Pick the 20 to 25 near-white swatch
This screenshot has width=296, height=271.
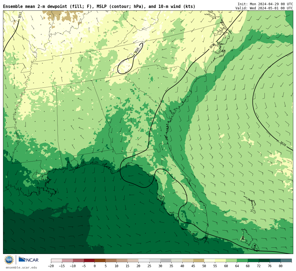[144, 260]
